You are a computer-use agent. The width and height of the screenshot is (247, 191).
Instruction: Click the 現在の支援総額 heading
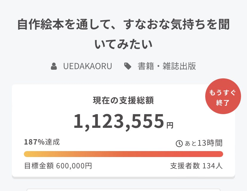coord(123,101)
